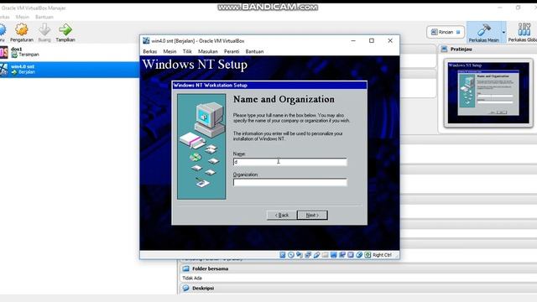
Task: Open the Masukan menu
Action: click(x=208, y=51)
